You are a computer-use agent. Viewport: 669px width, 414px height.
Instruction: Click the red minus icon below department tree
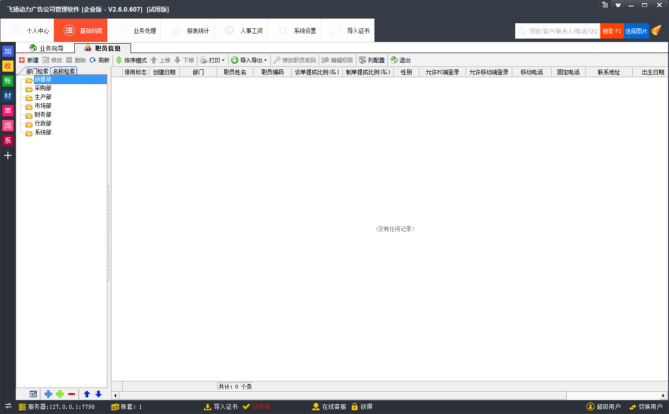[72, 394]
